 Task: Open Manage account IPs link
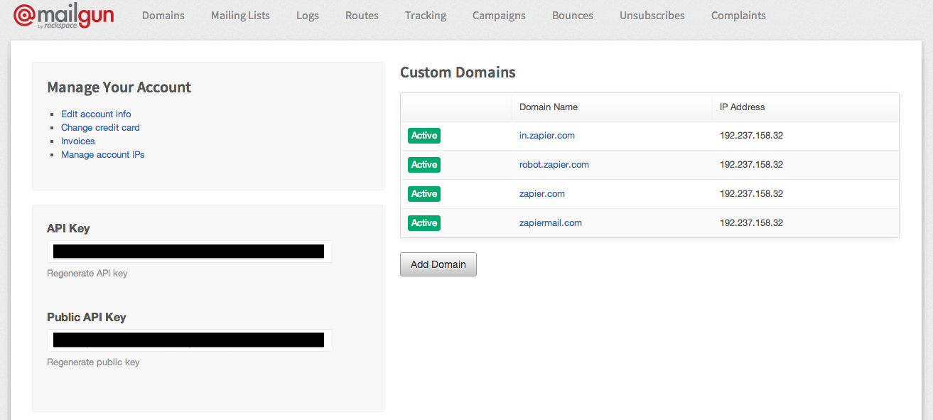coord(103,154)
